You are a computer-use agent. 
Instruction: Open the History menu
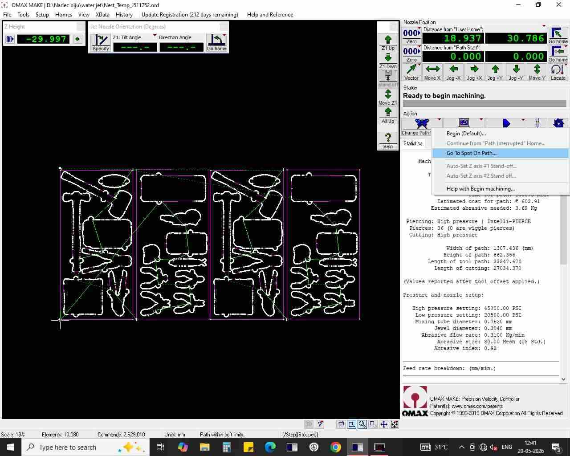[124, 14]
